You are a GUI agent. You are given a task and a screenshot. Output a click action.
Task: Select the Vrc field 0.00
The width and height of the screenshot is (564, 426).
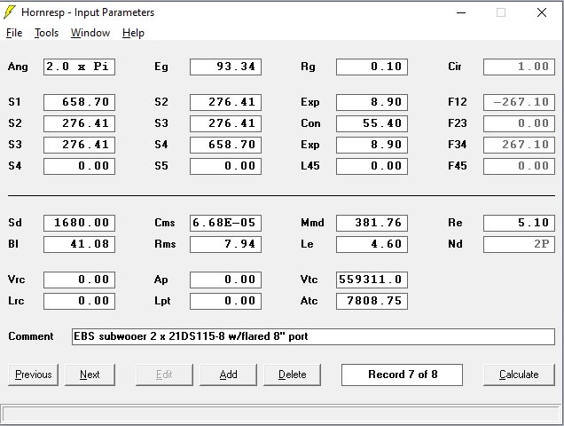79,280
